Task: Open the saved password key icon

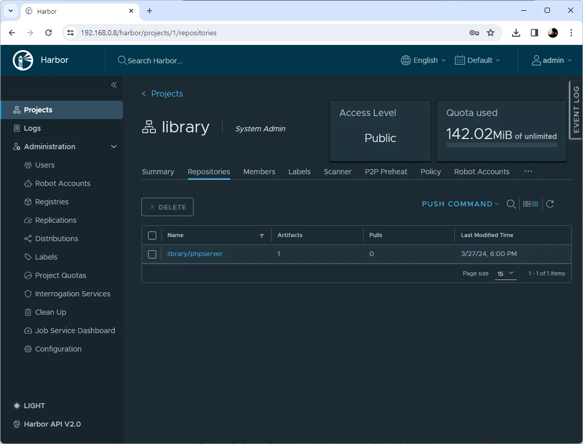Action: tap(474, 33)
